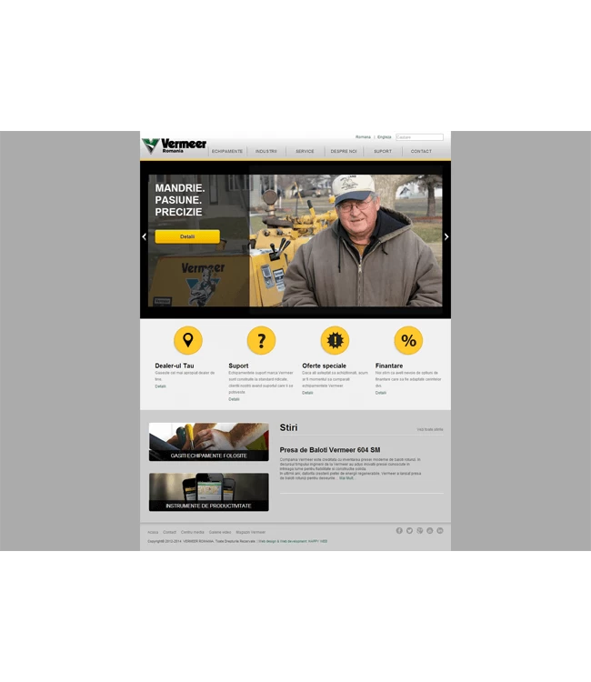Screen dimensions: 591x682
Task: Switch language to Romana
Action: [x=363, y=137]
